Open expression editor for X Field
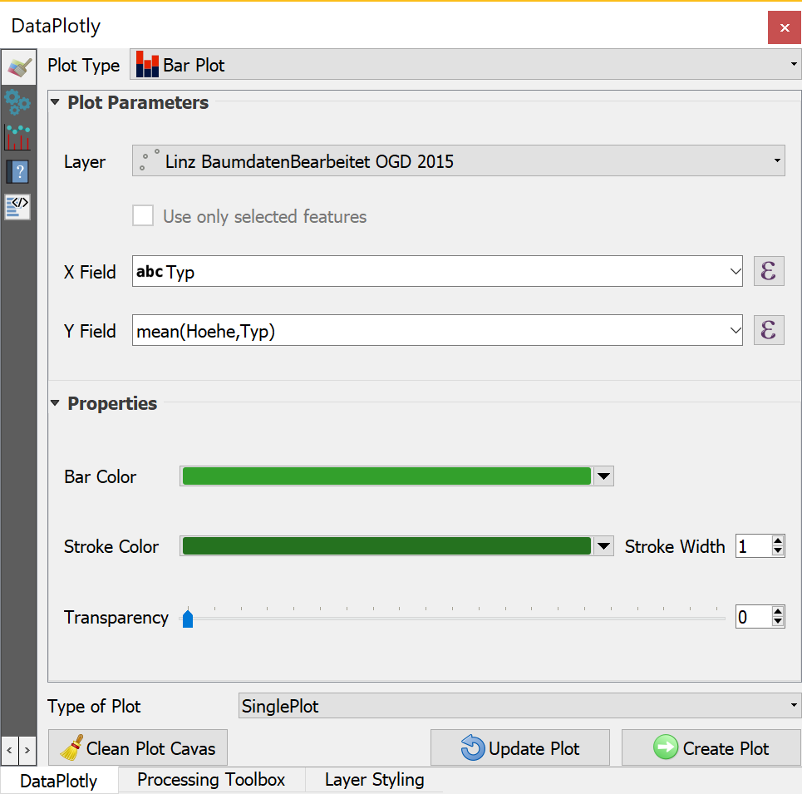This screenshot has height=794, width=802. (769, 271)
